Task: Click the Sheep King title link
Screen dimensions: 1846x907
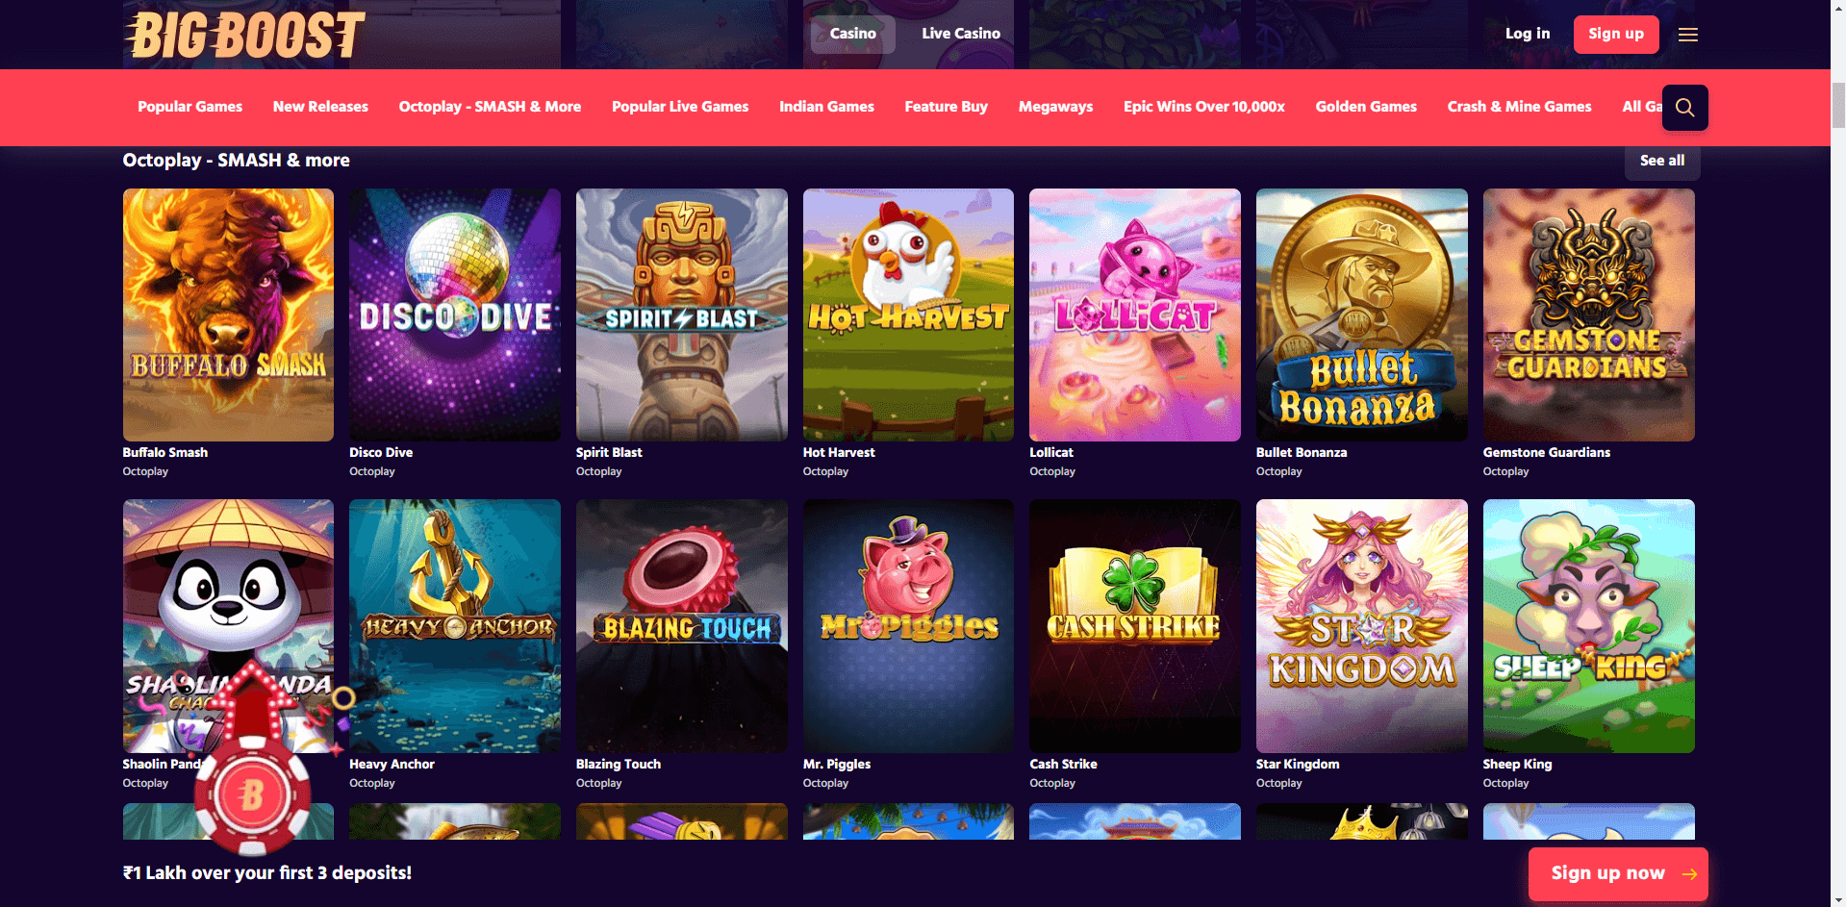Action: click(x=1517, y=764)
